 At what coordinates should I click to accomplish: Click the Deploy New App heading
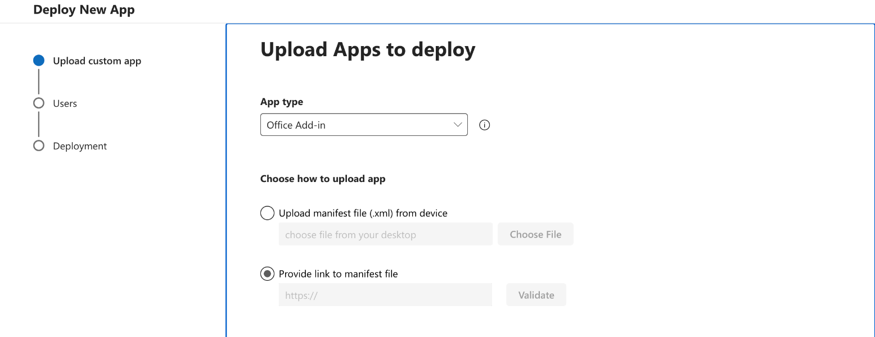pyautogui.click(x=84, y=10)
